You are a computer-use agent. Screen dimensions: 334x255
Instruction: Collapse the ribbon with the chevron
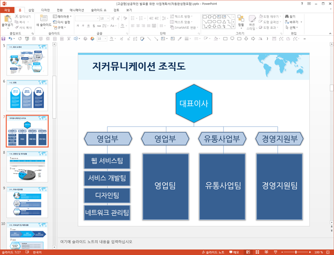[x=330, y=34]
